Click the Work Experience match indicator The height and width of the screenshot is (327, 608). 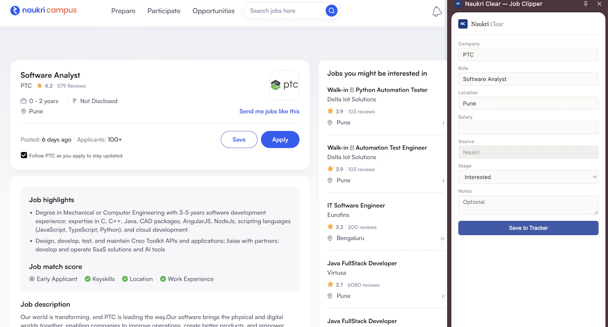tap(187, 279)
